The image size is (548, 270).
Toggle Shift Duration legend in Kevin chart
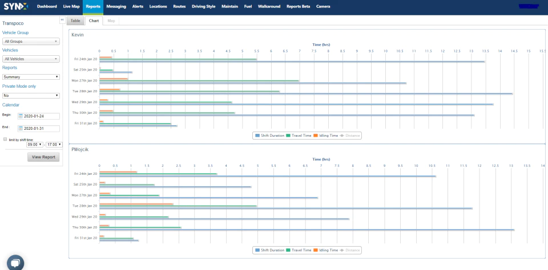(x=270, y=136)
